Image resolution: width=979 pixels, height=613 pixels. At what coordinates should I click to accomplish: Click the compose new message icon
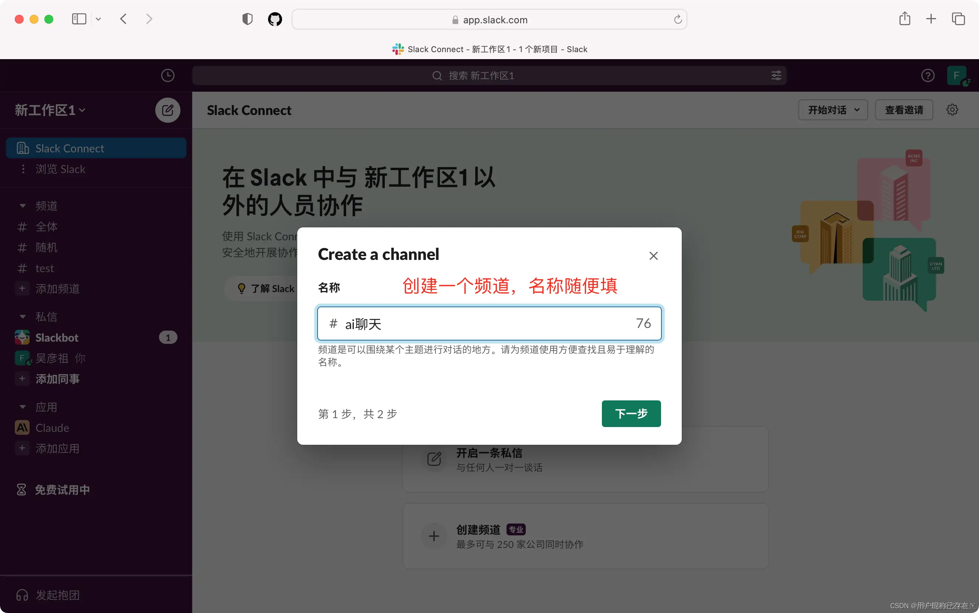(x=167, y=110)
